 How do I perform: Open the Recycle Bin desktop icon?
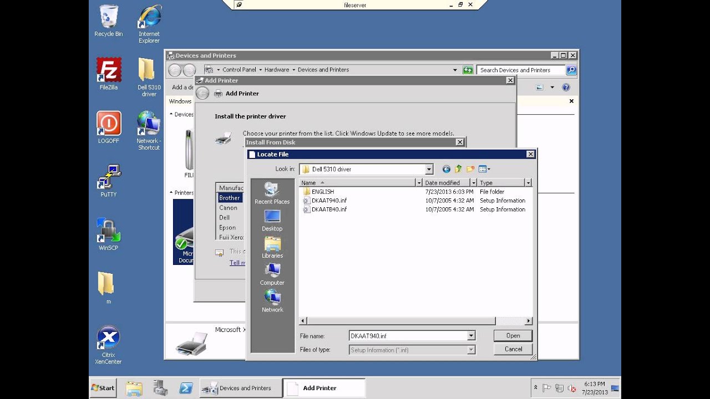[109, 21]
